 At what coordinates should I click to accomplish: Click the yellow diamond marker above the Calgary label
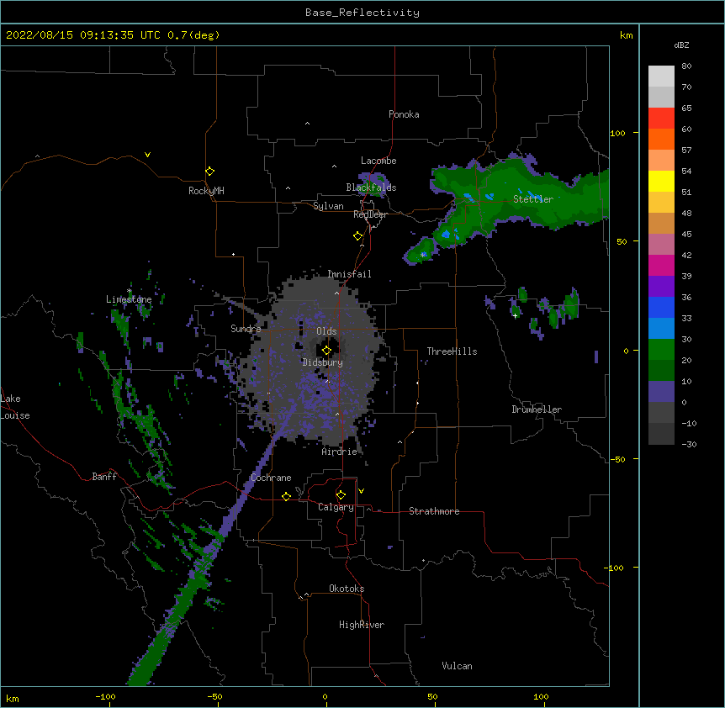(341, 495)
